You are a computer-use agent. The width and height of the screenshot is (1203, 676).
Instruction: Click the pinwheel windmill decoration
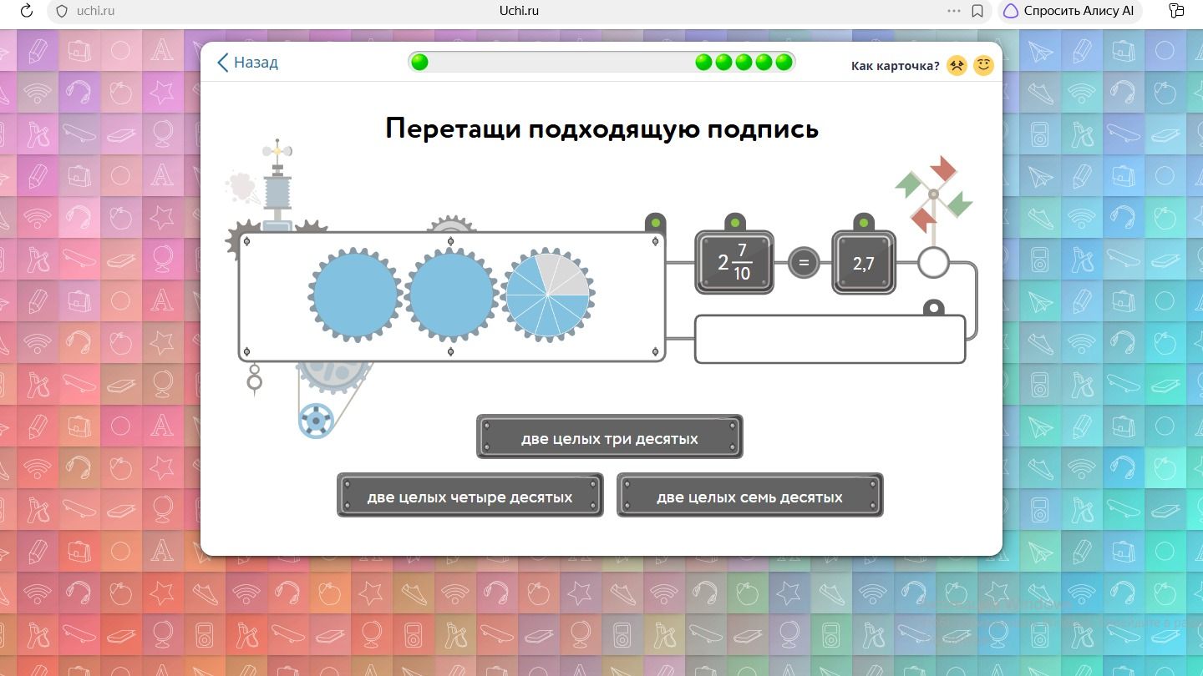(x=934, y=194)
